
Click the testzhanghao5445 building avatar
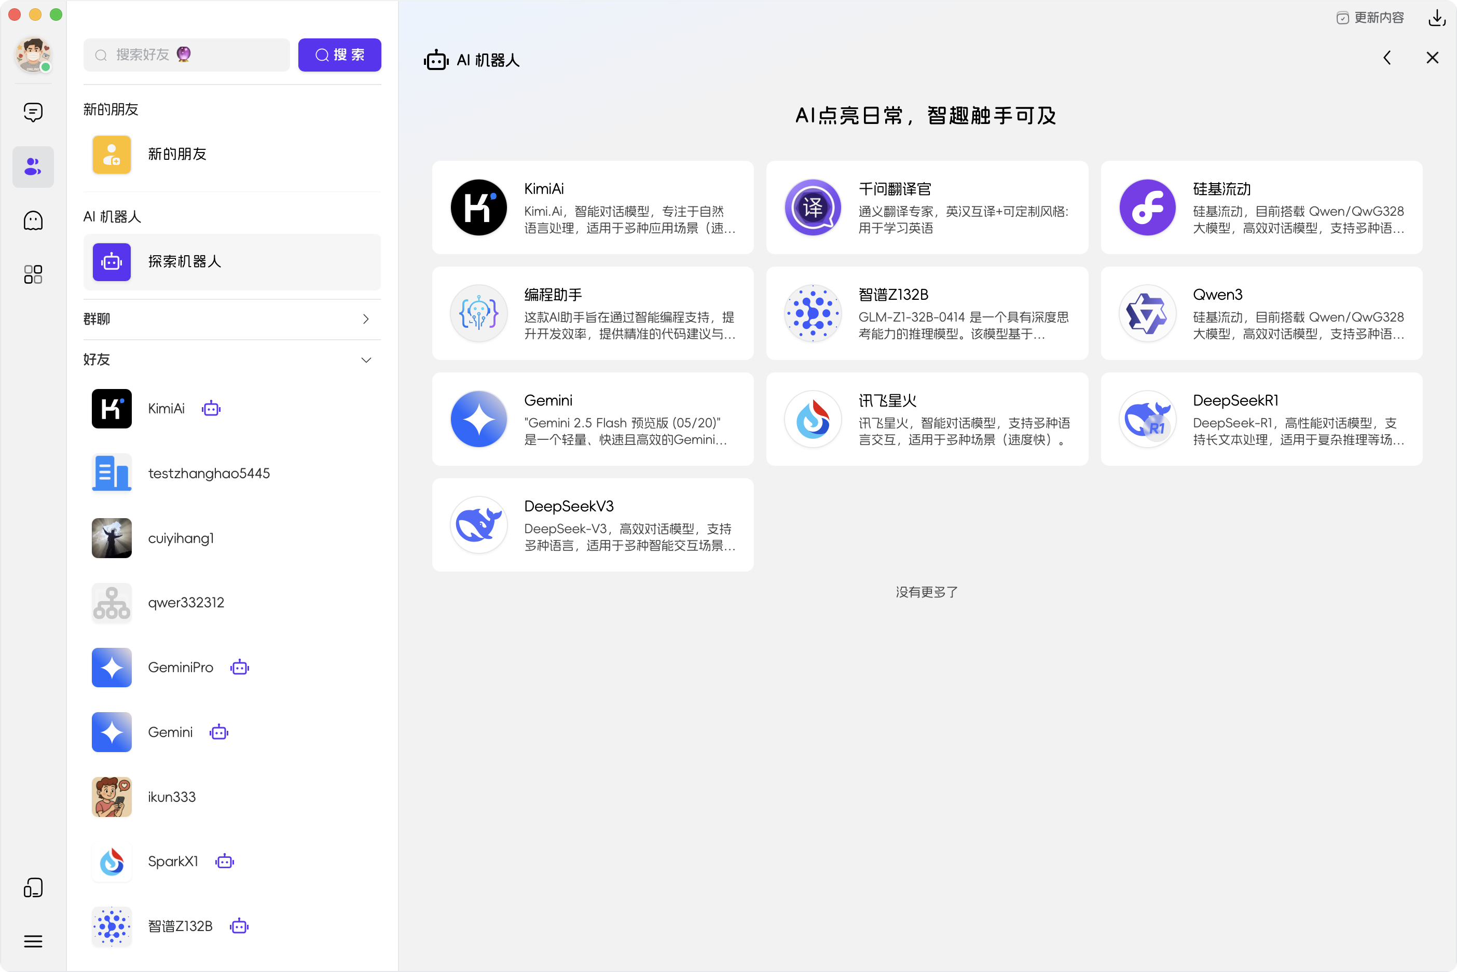(x=112, y=474)
